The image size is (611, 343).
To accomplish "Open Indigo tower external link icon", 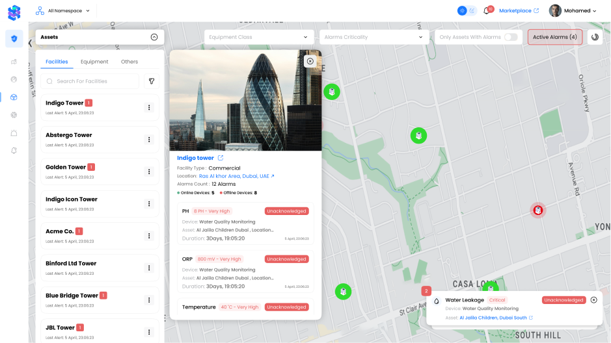I will point(221,158).
